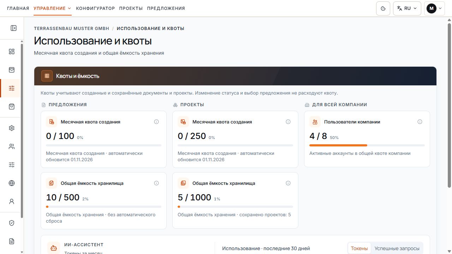Open the document icon in sidebar
Image resolution: width=452 pixels, height=254 pixels.
12,241
